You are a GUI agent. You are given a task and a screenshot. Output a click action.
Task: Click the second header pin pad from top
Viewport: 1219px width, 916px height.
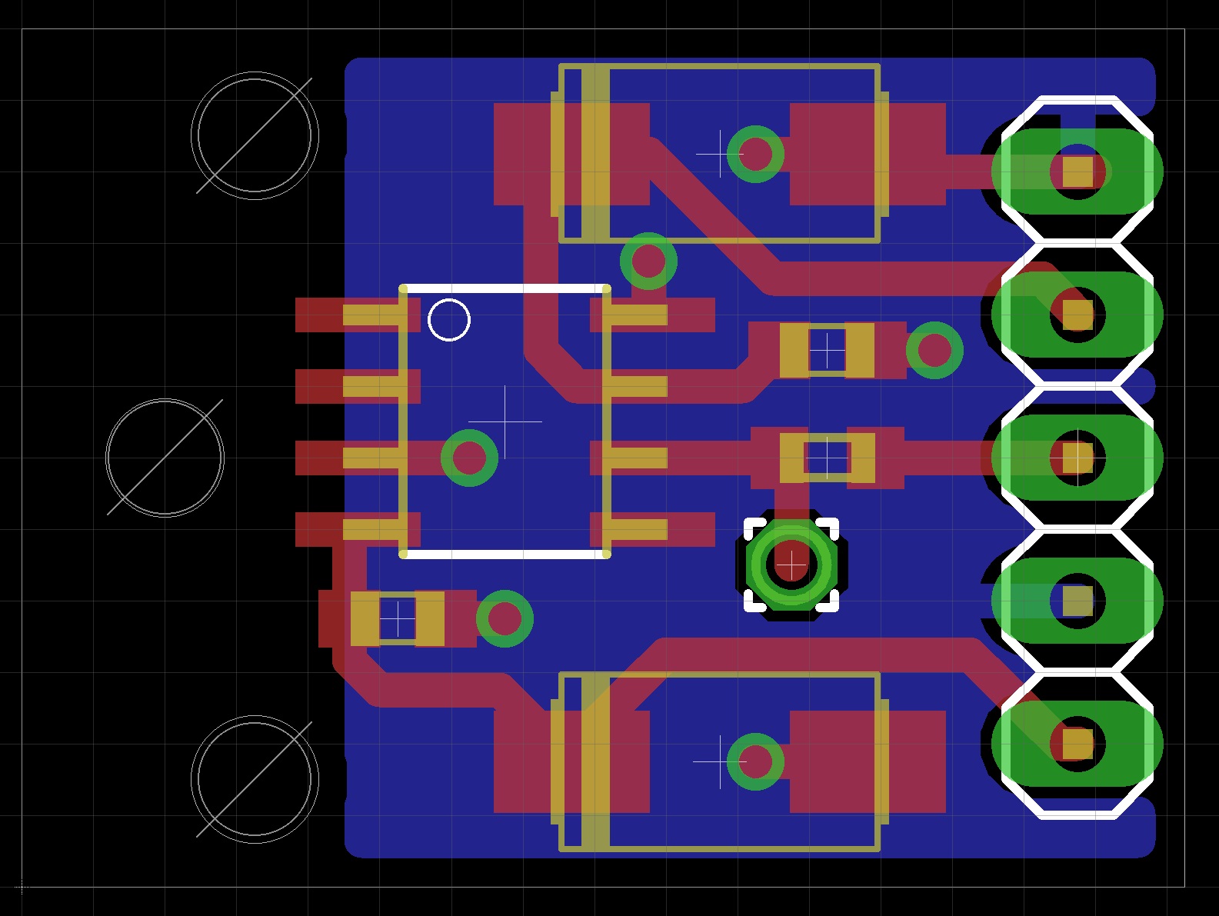click(1077, 314)
